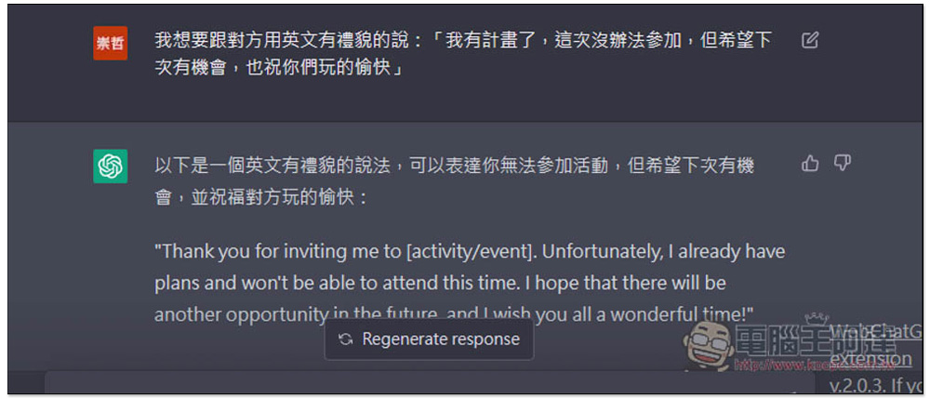Click the user's Chinese prompt message

(463, 54)
